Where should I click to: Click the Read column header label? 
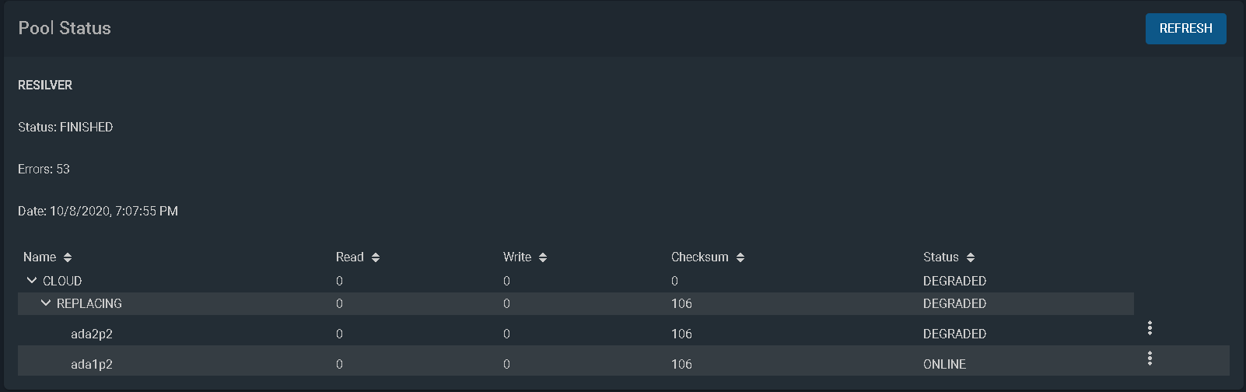[x=349, y=257]
